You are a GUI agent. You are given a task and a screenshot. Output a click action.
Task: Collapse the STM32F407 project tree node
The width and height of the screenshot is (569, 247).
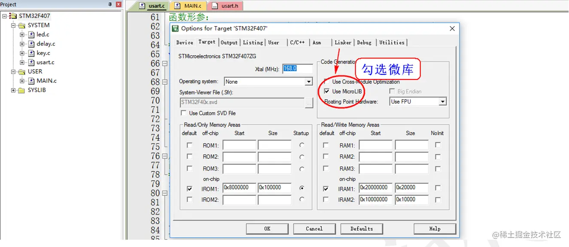coord(4,16)
